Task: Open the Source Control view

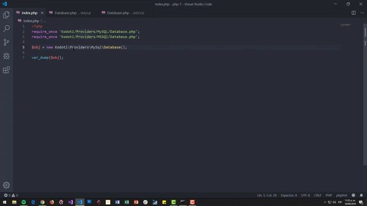Action: click(x=6, y=42)
